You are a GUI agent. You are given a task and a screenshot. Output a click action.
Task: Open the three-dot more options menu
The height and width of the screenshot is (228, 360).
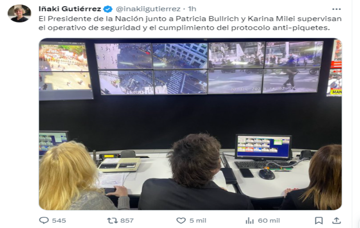click(x=336, y=9)
